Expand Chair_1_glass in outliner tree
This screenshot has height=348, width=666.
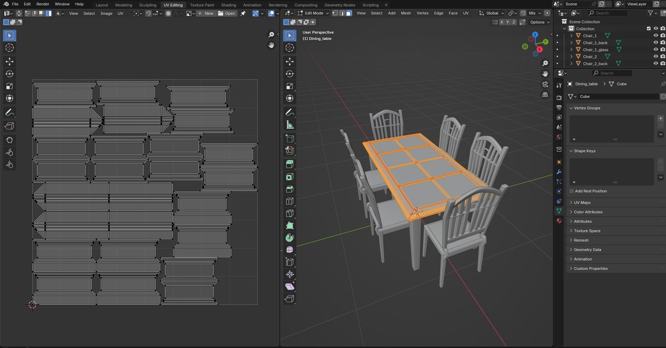pos(571,50)
